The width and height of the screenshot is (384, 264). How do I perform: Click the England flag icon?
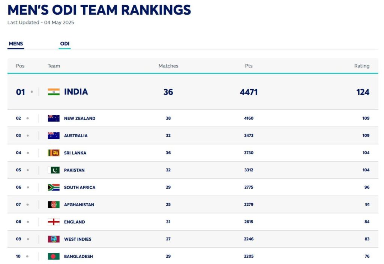[54, 222]
